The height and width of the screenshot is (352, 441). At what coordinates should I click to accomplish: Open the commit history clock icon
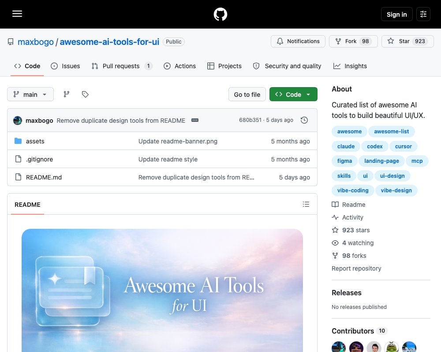(304, 120)
